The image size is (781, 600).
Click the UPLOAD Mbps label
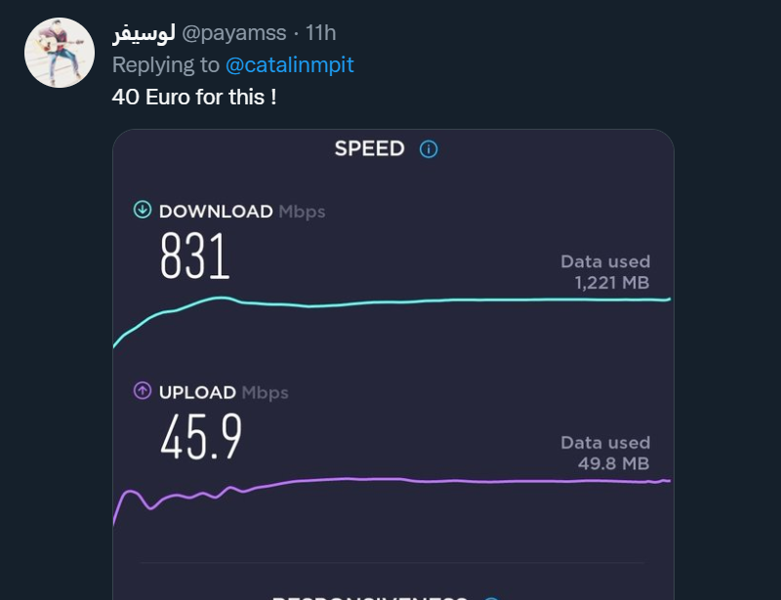(x=224, y=392)
